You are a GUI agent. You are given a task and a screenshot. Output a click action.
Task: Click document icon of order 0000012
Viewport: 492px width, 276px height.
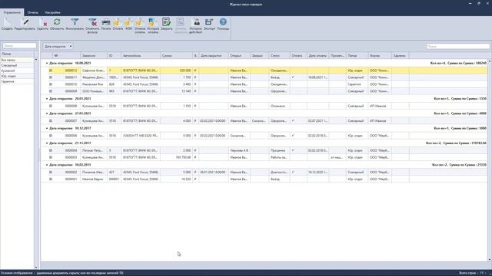[51, 71]
